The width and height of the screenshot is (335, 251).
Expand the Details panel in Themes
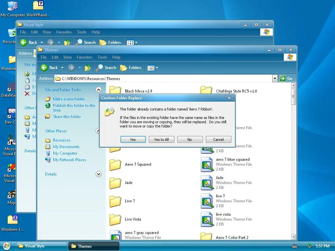coord(98,174)
